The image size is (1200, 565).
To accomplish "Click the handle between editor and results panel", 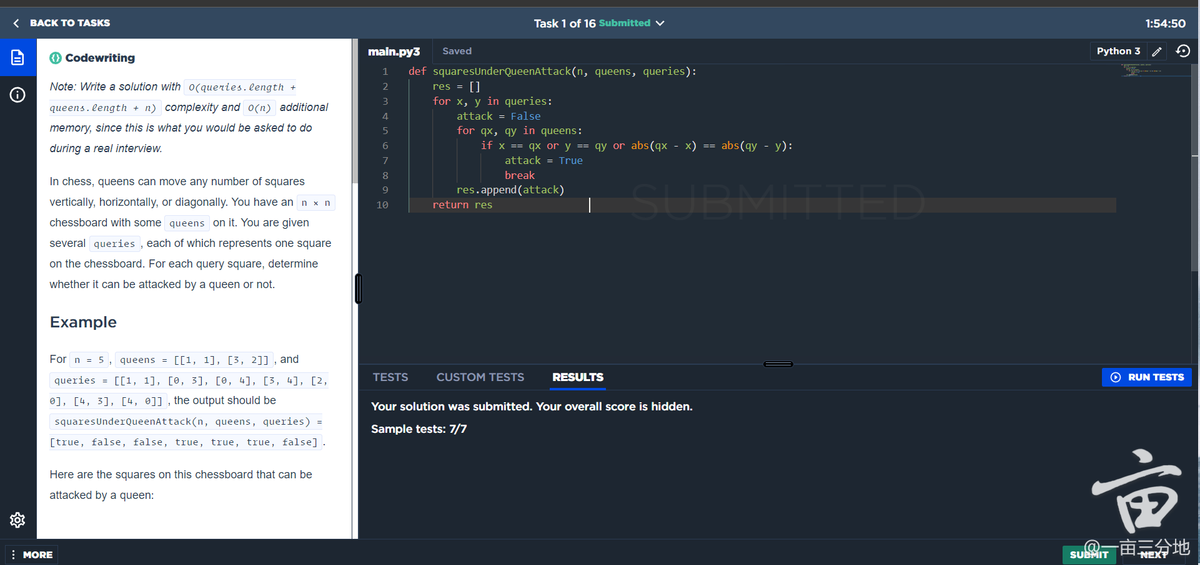I will [778, 364].
